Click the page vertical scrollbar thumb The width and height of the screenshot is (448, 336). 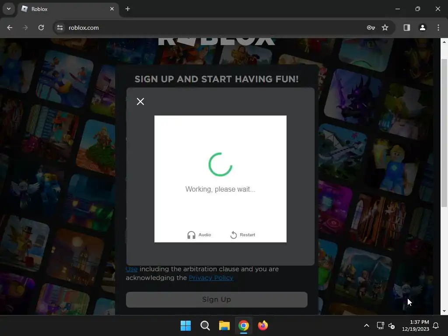click(x=444, y=133)
